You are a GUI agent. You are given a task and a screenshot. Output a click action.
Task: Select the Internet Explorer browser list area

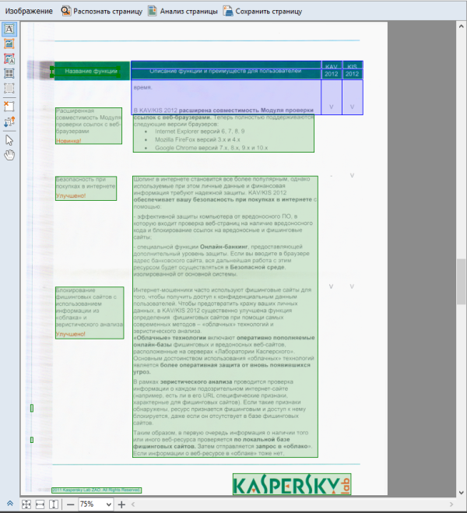tap(223, 133)
